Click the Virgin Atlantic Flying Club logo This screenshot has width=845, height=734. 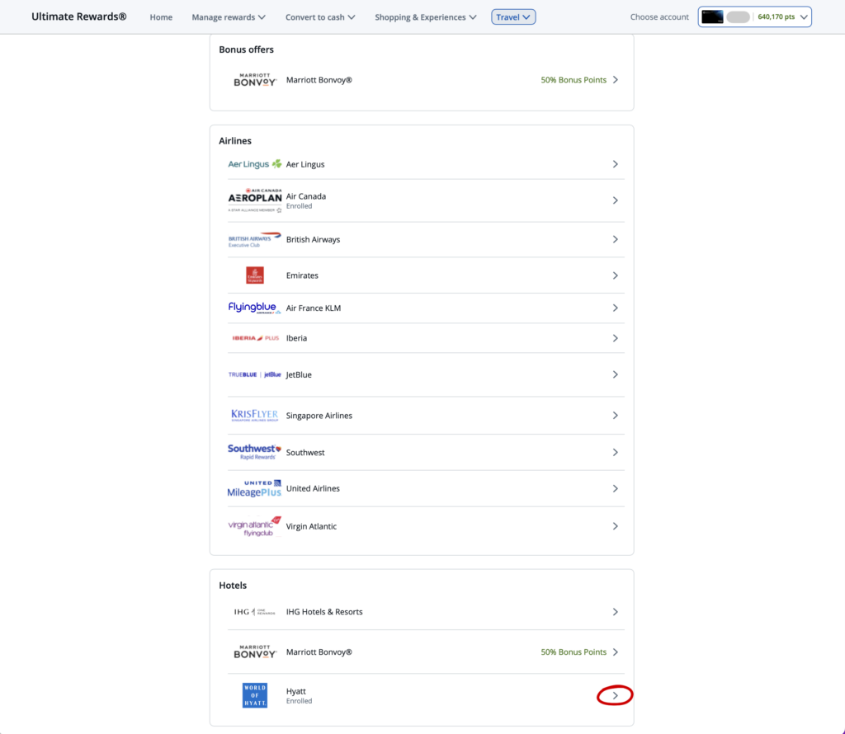tap(254, 526)
